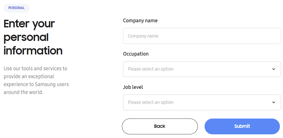Submit the personal information form

(x=242, y=126)
